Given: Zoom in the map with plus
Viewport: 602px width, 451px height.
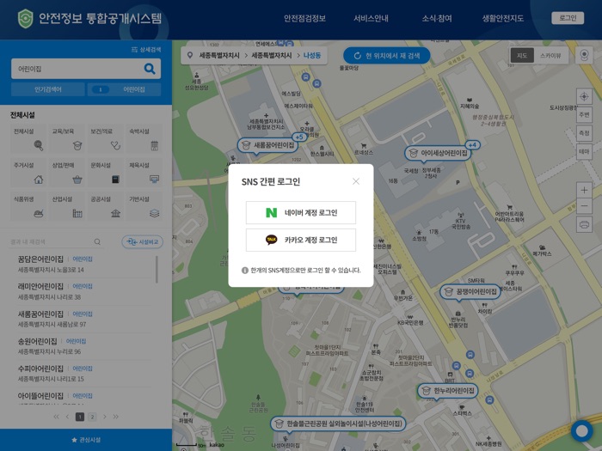Looking at the screenshot, I should point(584,190).
